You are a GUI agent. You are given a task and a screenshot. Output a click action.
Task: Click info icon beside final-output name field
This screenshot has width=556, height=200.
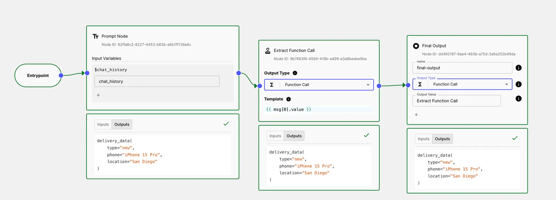(x=518, y=68)
